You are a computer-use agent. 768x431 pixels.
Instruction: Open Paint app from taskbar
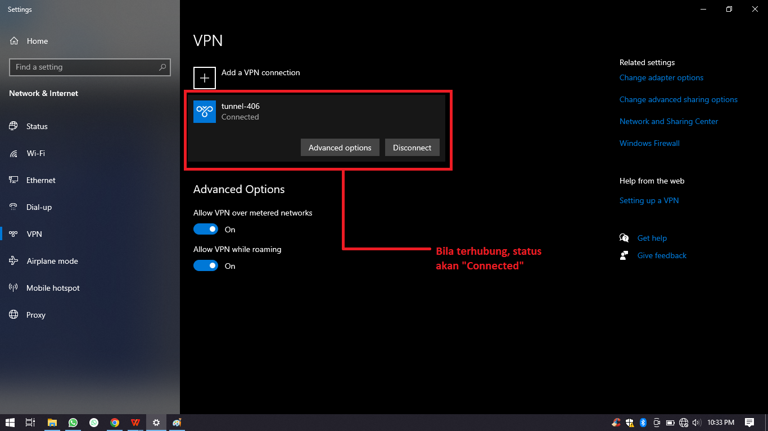177,423
